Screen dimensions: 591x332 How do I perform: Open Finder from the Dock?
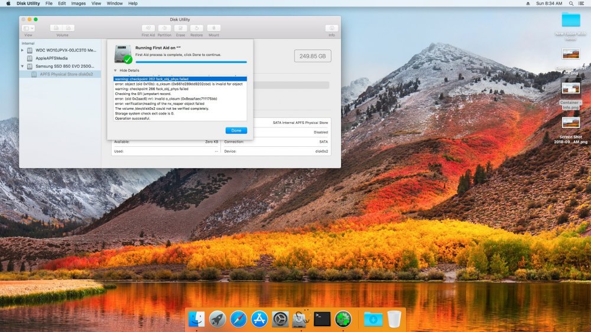tap(196, 319)
